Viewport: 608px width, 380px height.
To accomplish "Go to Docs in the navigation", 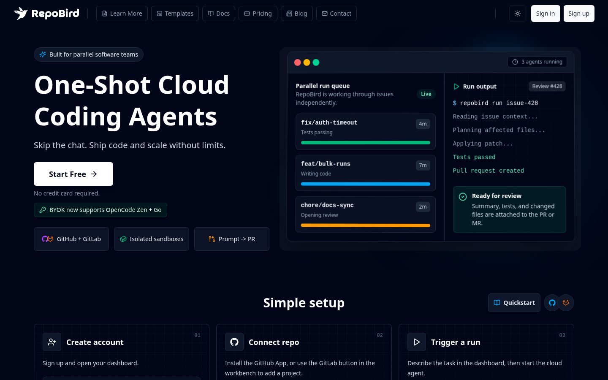I will pyautogui.click(x=219, y=14).
